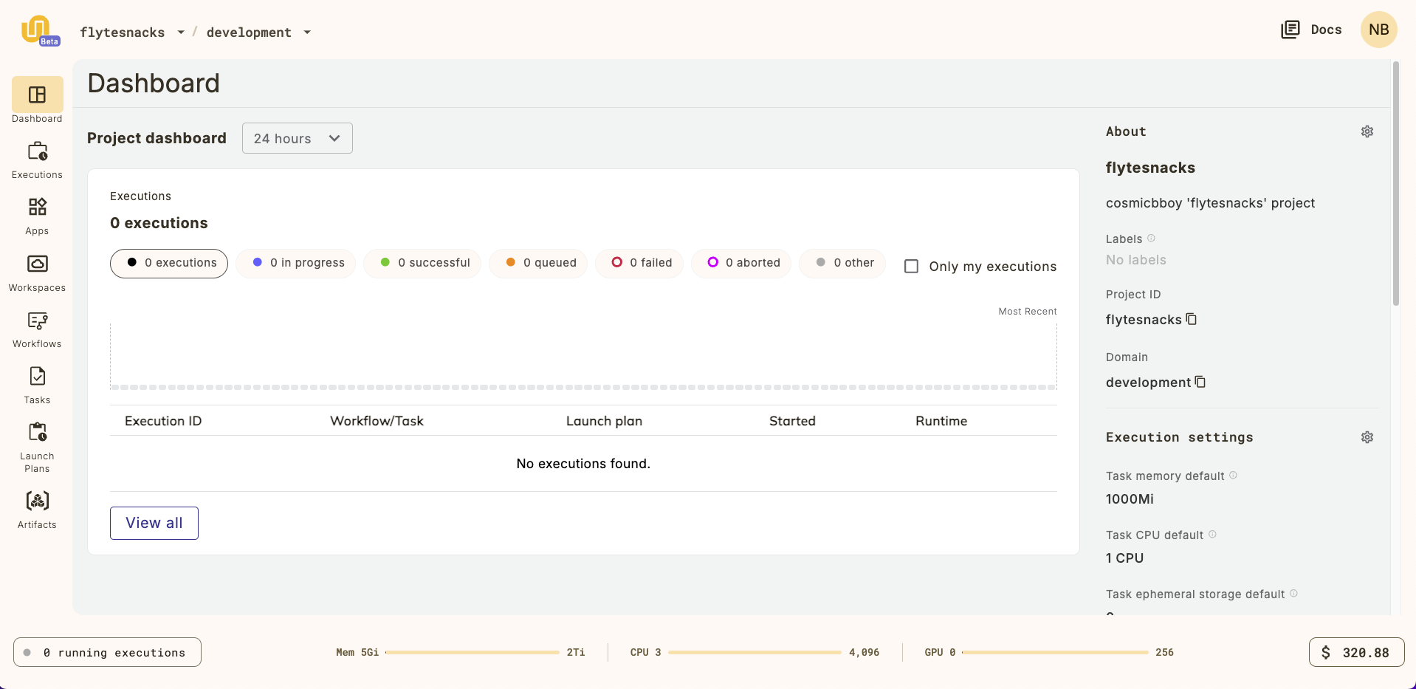Open the Apps sidebar icon

click(37, 207)
